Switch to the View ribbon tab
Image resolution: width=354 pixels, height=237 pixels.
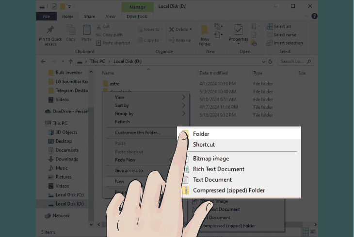point(111,16)
